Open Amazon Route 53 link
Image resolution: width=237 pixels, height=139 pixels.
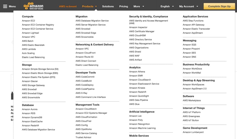point(84,57)
